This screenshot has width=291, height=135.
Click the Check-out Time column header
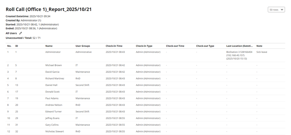[x=175, y=46]
